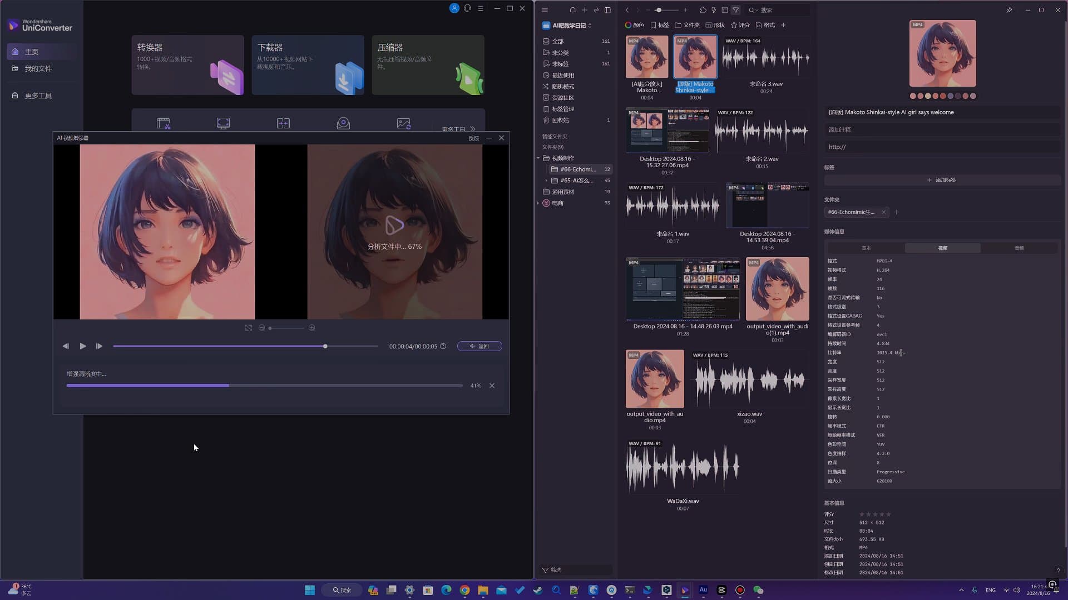Switch to the 音频 media info tab

click(1019, 248)
